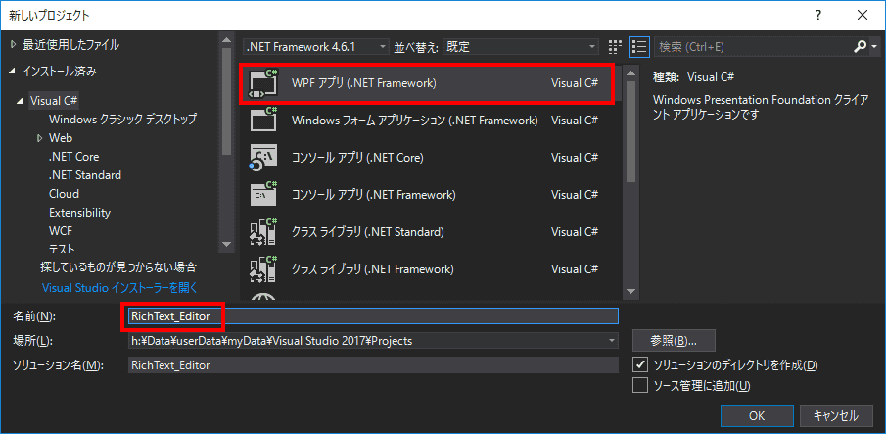Select WPF アプリ (.NET Framework) text
This screenshot has height=434, width=886.
pyautogui.click(x=364, y=83)
